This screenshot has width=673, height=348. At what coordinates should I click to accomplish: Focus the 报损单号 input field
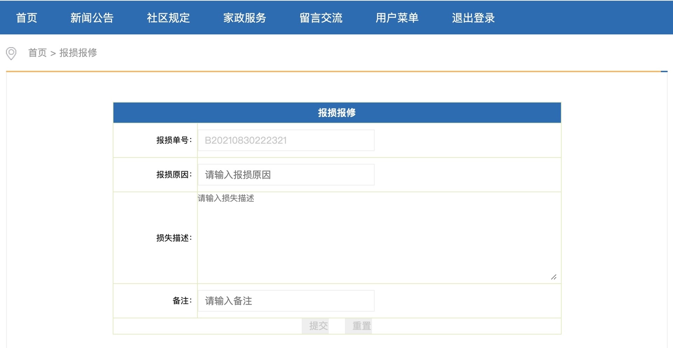click(286, 140)
